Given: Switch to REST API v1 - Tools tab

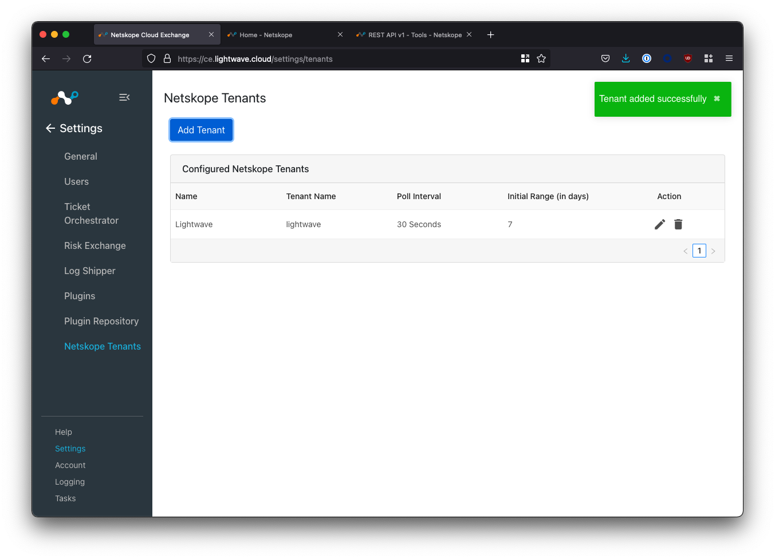Looking at the screenshot, I should coord(415,35).
